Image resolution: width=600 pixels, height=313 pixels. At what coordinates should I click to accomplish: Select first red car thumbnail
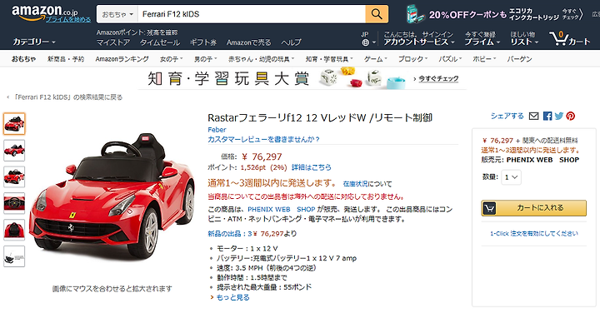point(14,124)
